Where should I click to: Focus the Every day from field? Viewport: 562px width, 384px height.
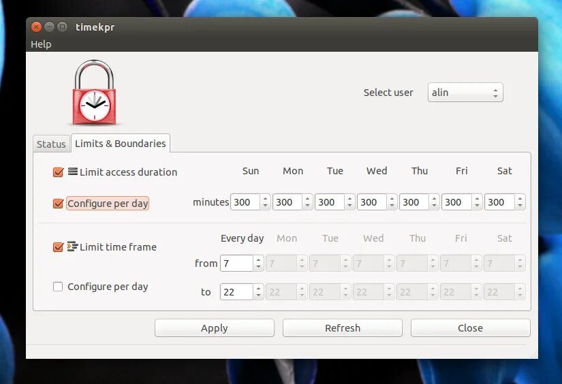tap(237, 263)
